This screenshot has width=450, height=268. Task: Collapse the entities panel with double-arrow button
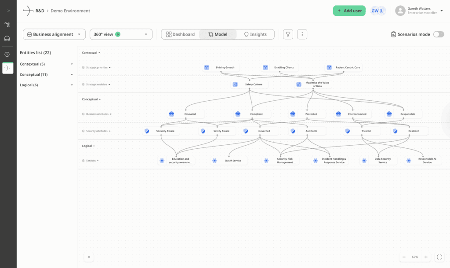pyautogui.click(x=89, y=257)
